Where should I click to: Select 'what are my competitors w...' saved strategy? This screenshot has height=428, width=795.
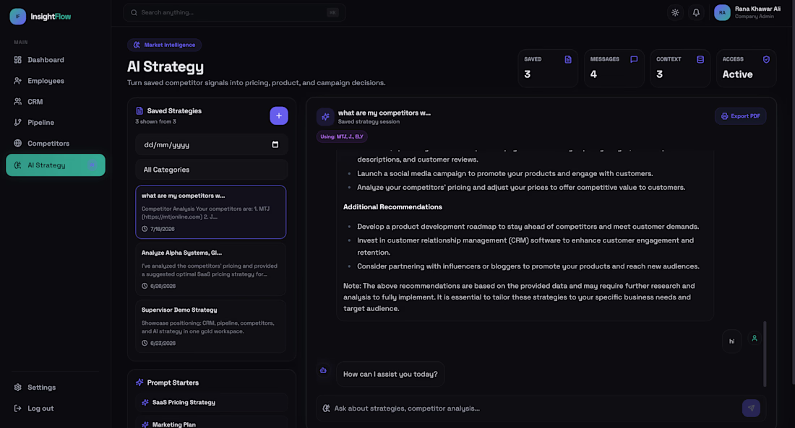pyautogui.click(x=211, y=211)
